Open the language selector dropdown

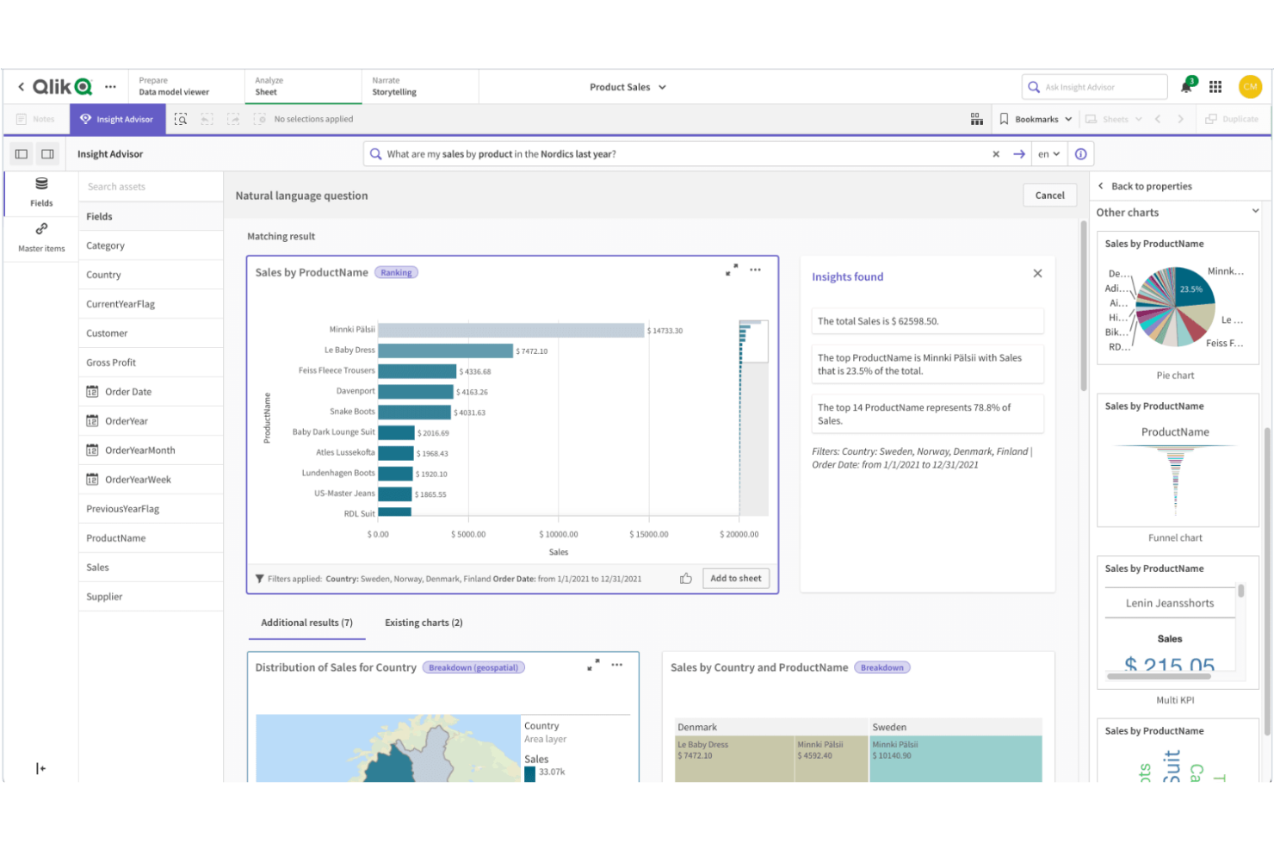click(1048, 153)
